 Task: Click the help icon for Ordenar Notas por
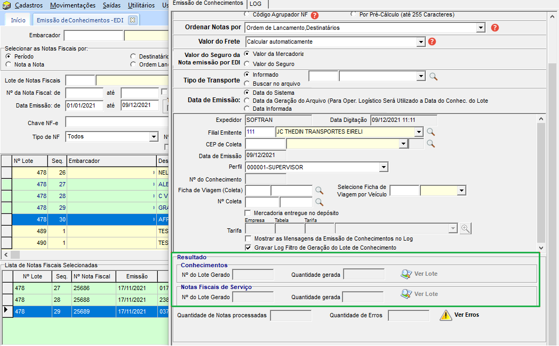(495, 28)
